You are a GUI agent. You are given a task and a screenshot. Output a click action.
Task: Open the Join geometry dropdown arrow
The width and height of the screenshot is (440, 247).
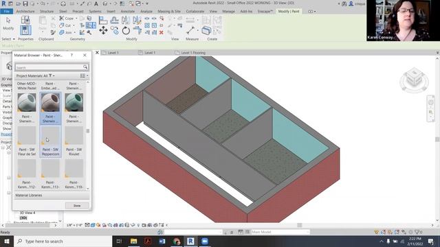[75, 32]
